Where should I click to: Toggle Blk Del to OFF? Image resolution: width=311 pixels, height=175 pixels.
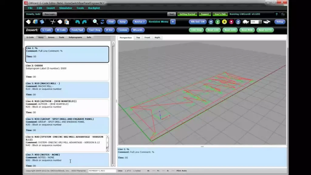coord(197,22)
